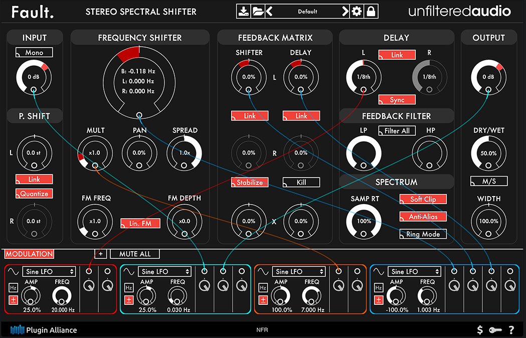Image resolution: width=526 pixels, height=338 pixels.
Task: Enable the Filter All button
Action: point(397,130)
